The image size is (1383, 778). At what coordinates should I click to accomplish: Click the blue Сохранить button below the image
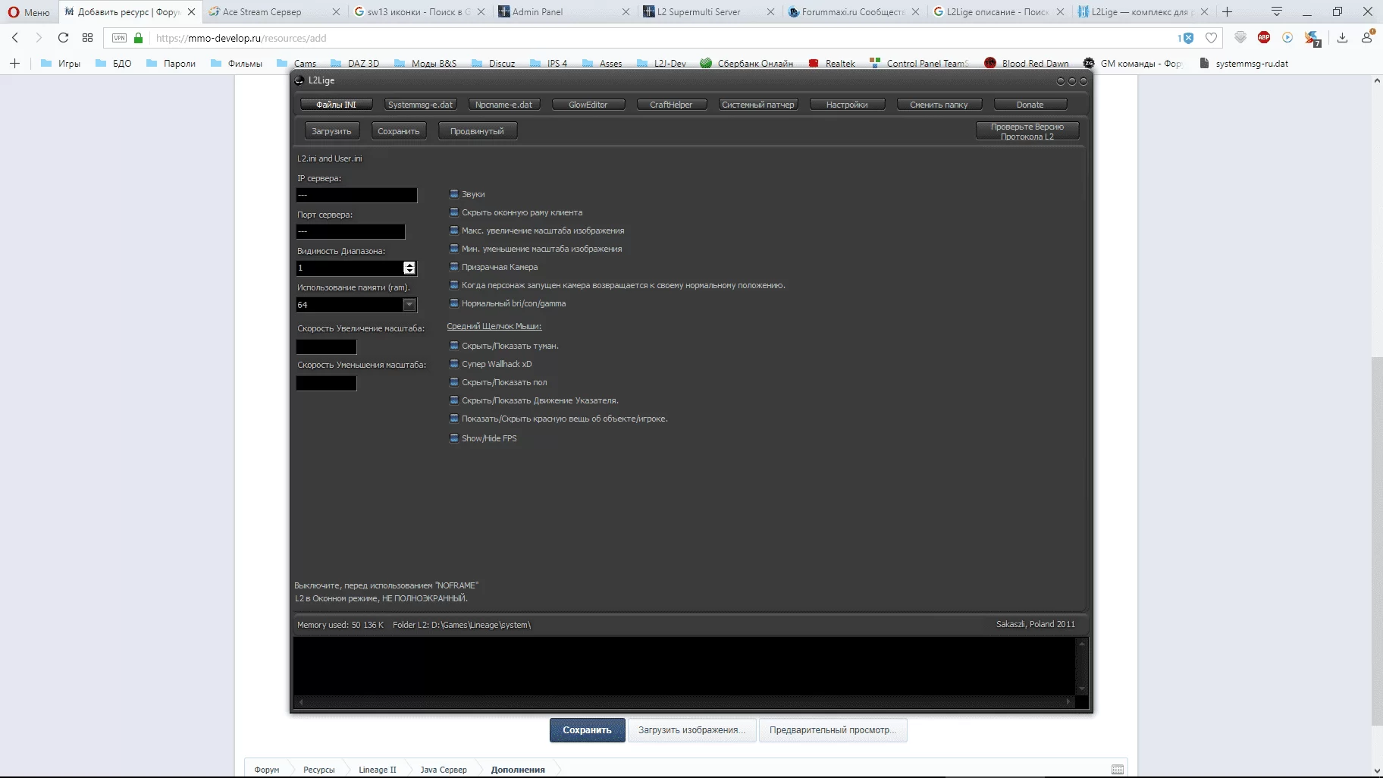[x=587, y=730]
